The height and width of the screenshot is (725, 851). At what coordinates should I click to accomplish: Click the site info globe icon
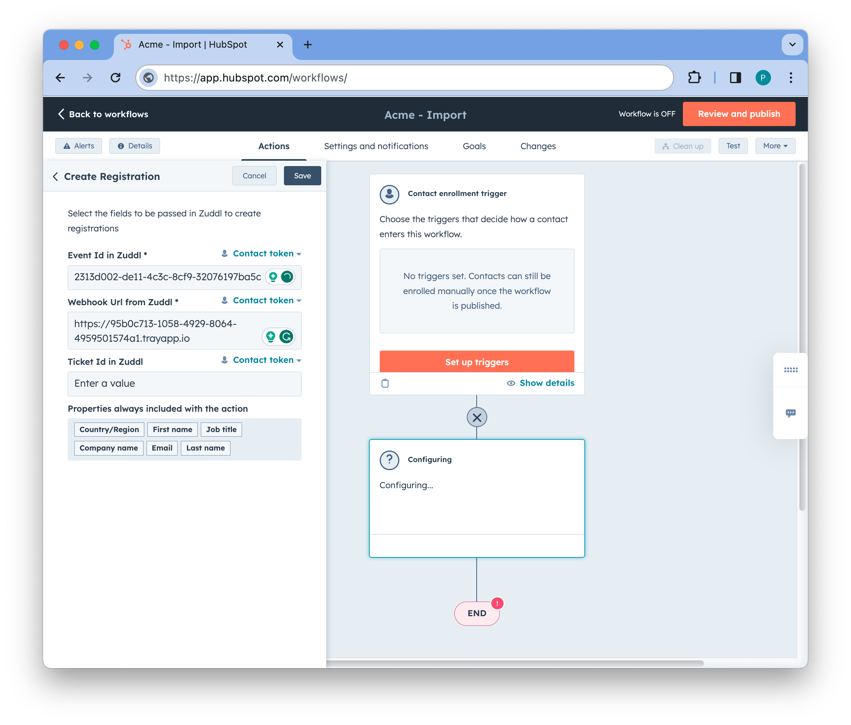click(149, 78)
